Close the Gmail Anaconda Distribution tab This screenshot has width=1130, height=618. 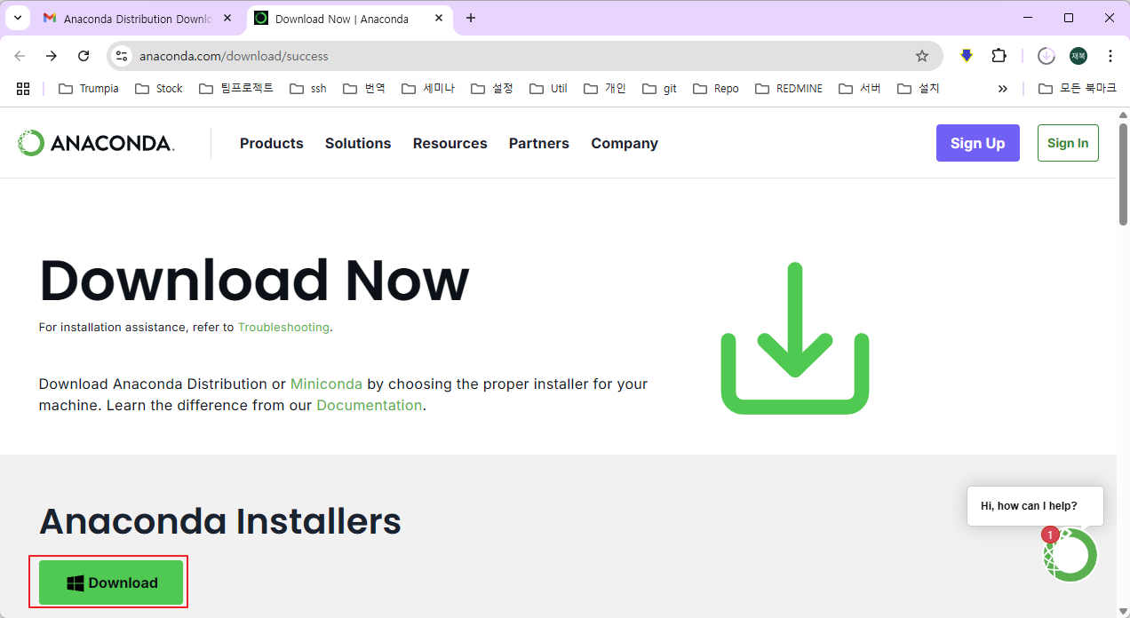[x=227, y=18]
